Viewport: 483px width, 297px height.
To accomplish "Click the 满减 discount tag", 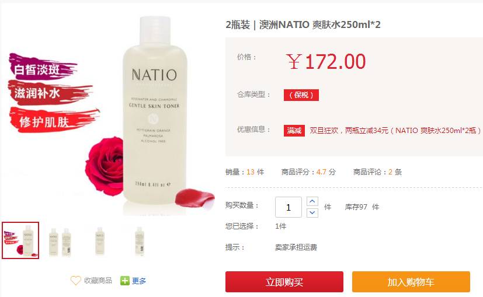I will pyautogui.click(x=294, y=131).
